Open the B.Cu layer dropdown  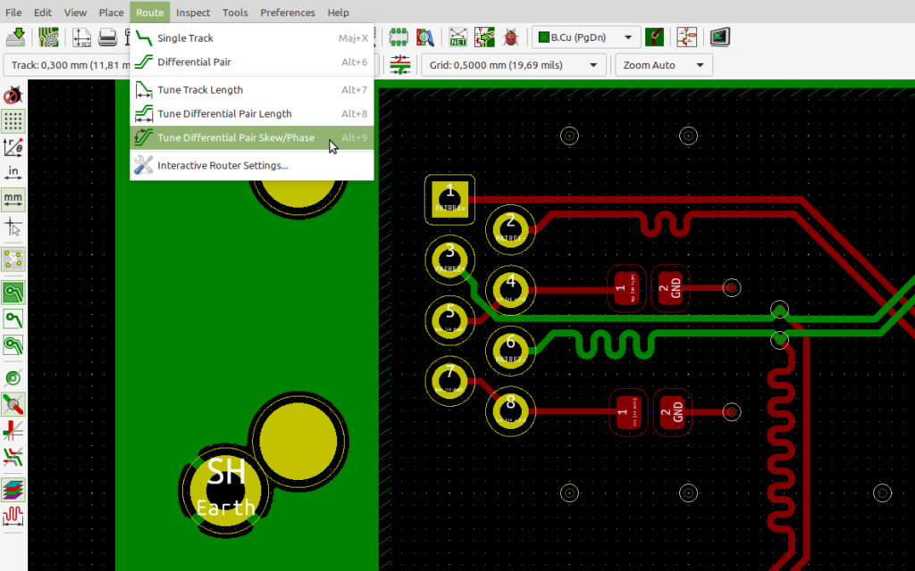click(x=586, y=37)
